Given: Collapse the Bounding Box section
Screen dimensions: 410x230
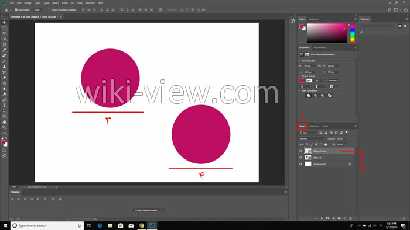Looking at the screenshot, I should coord(300,61).
